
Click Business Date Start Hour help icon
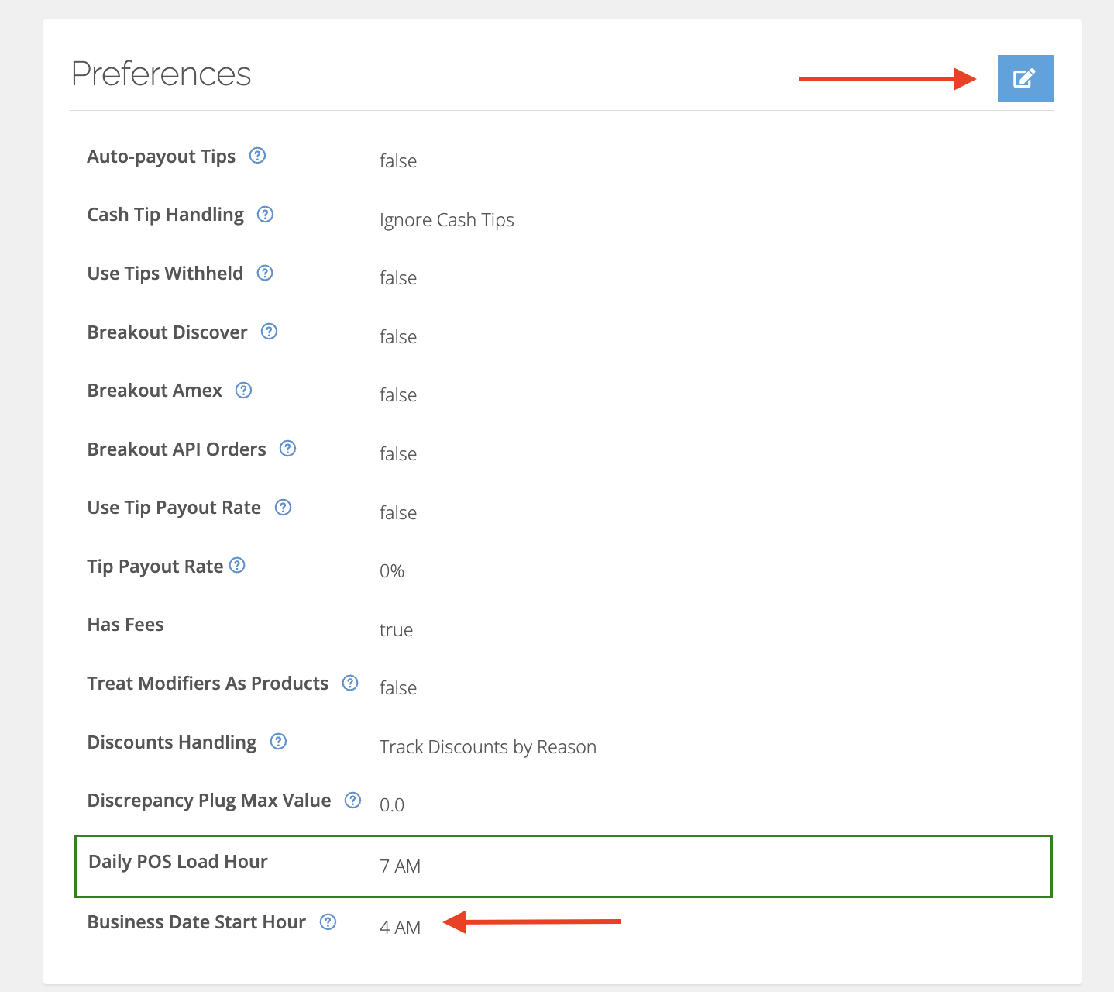[328, 921]
